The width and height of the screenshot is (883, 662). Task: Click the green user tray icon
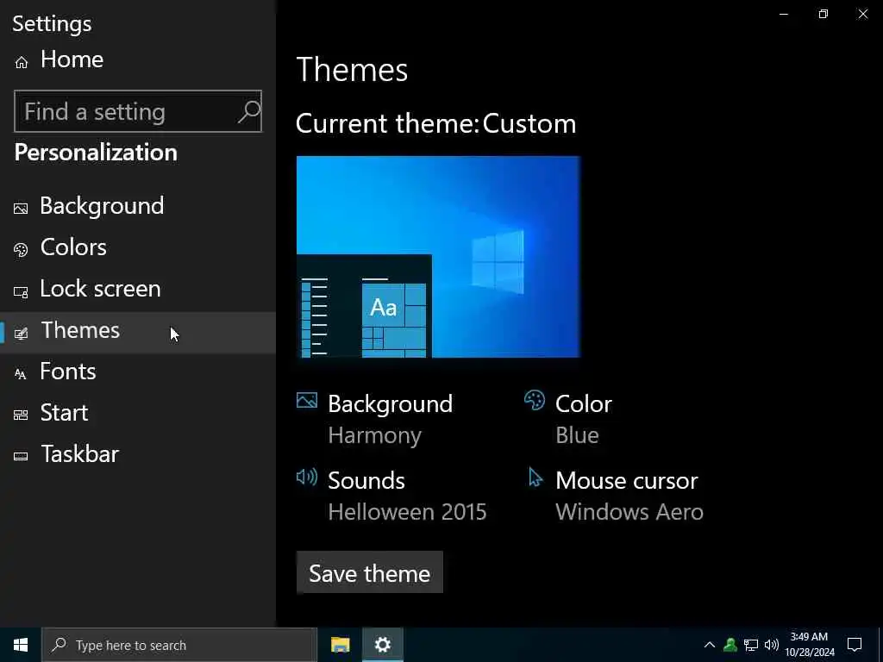730,645
